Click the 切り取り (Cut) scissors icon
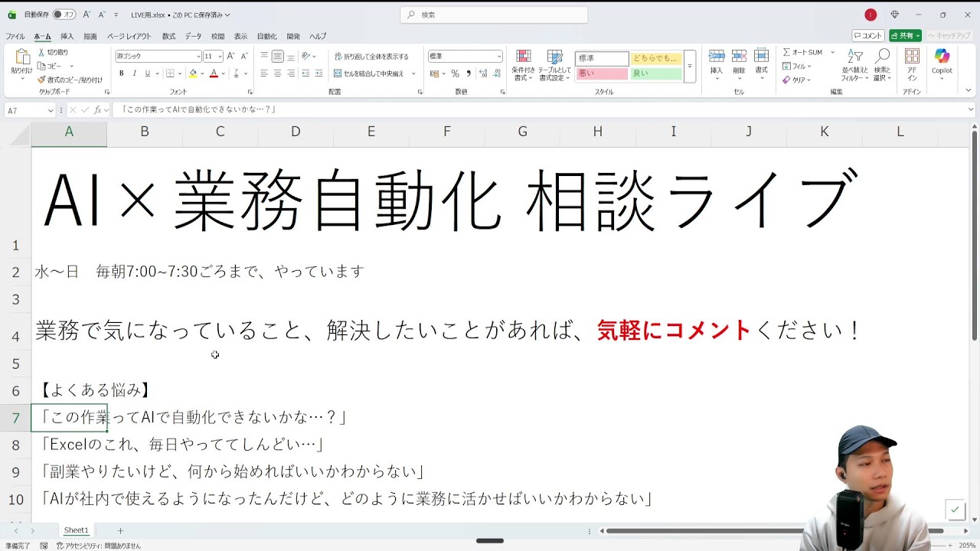Screen dimensions: 980x551 click(x=41, y=52)
